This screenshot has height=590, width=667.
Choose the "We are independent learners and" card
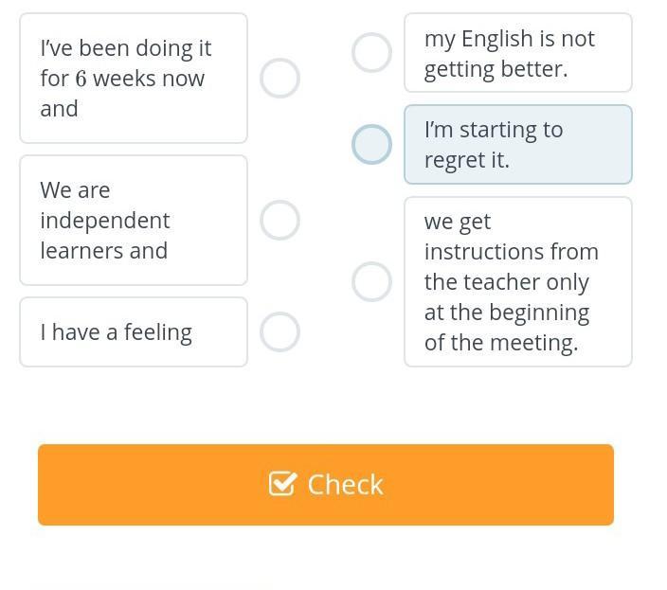tap(134, 221)
